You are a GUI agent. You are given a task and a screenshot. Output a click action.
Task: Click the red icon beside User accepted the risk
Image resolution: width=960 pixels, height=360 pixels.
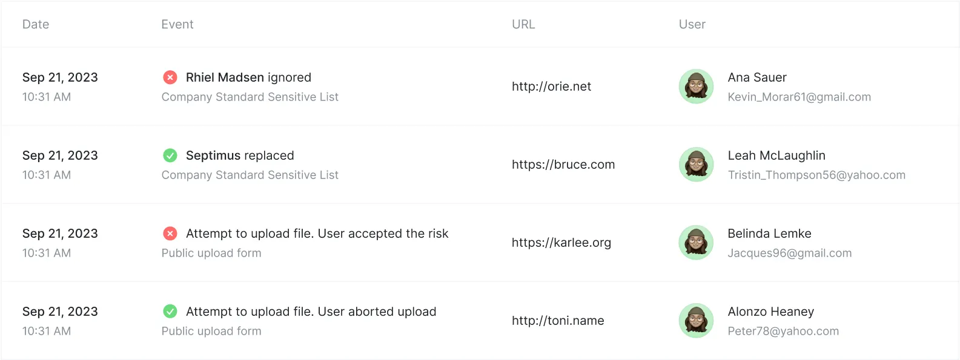170,234
